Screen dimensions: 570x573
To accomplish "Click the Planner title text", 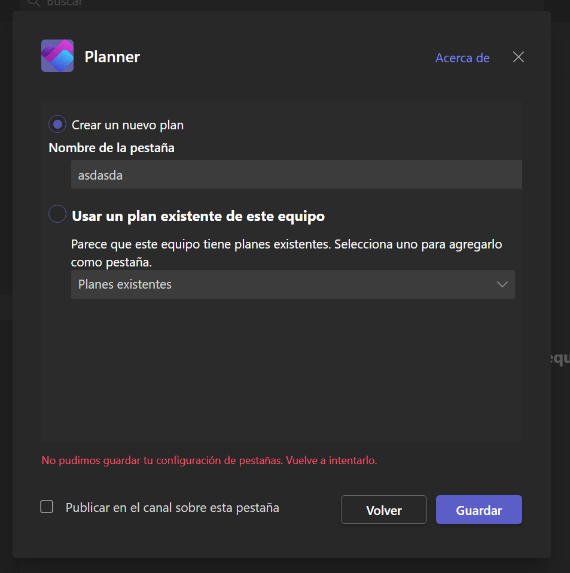I will click(112, 57).
